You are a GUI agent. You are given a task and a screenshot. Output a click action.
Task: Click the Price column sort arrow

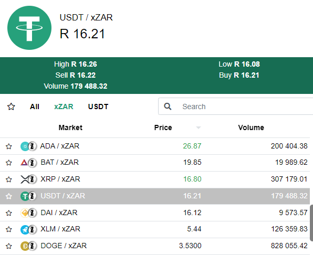tap(198, 127)
